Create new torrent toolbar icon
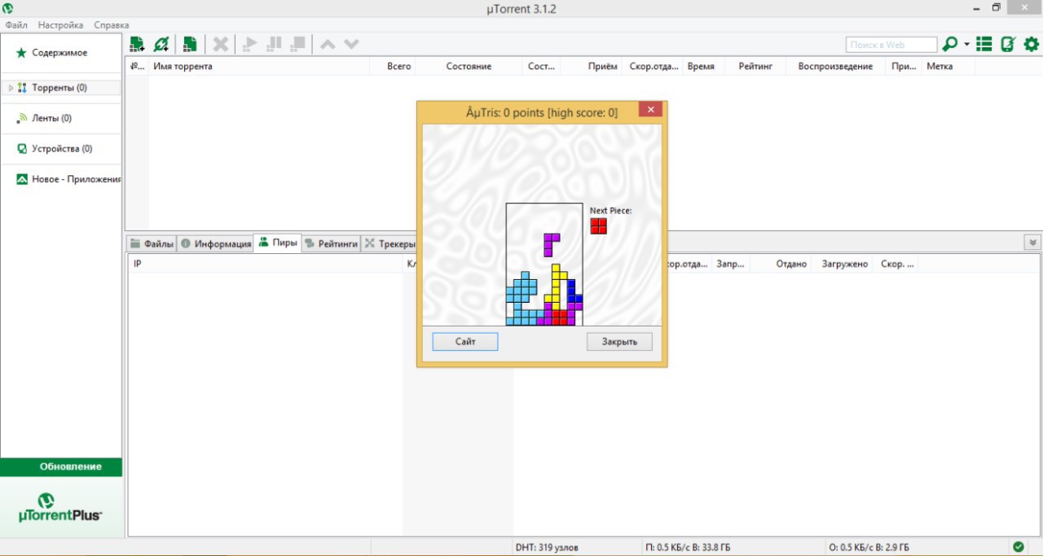Image resolution: width=1043 pixels, height=556 pixels. (x=190, y=44)
